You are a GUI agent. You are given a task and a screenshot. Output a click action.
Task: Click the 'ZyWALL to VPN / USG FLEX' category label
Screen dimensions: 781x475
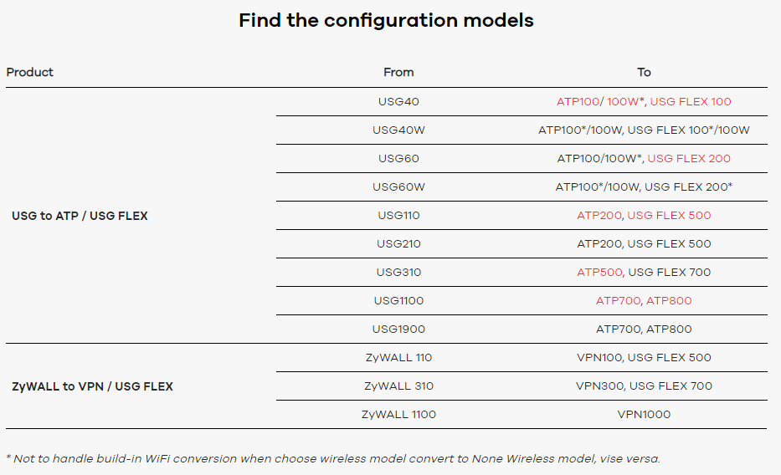pyautogui.click(x=92, y=386)
